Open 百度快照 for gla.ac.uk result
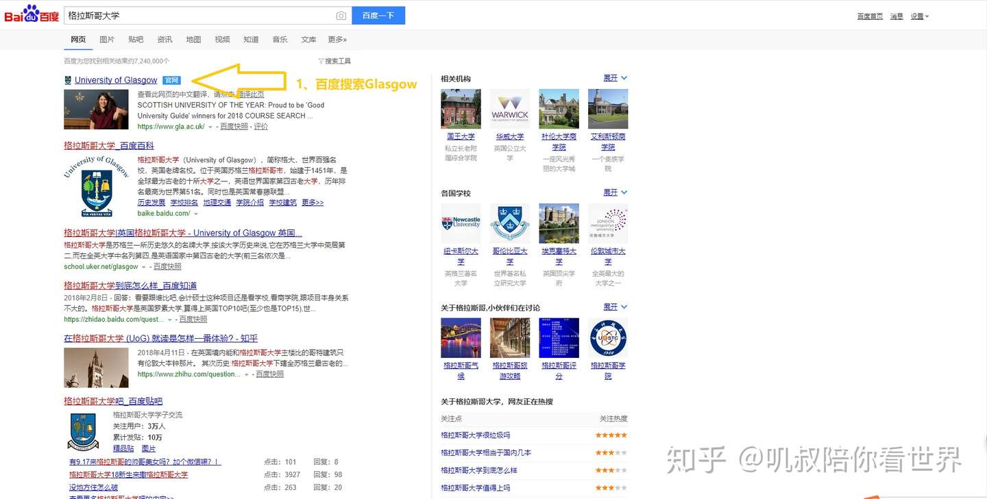987x499 pixels. tap(234, 127)
